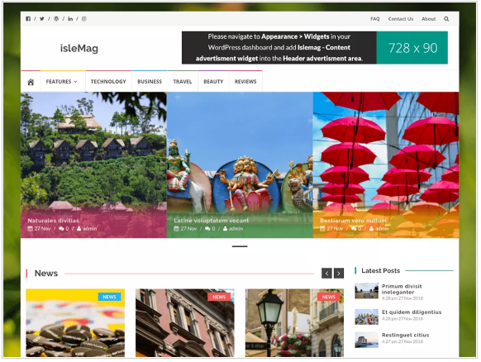Open the Latine voluptatem vocant slider post
Screen dimensions: 481x362
coord(212,221)
